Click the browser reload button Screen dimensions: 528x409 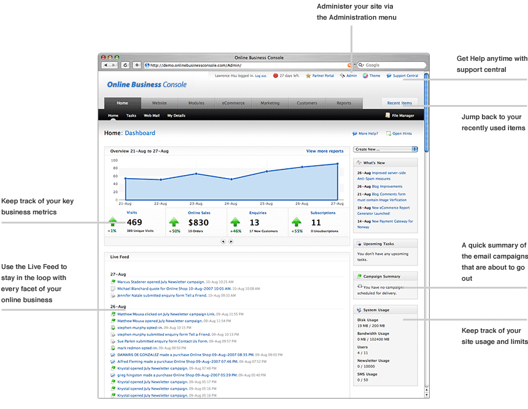click(x=125, y=65)
